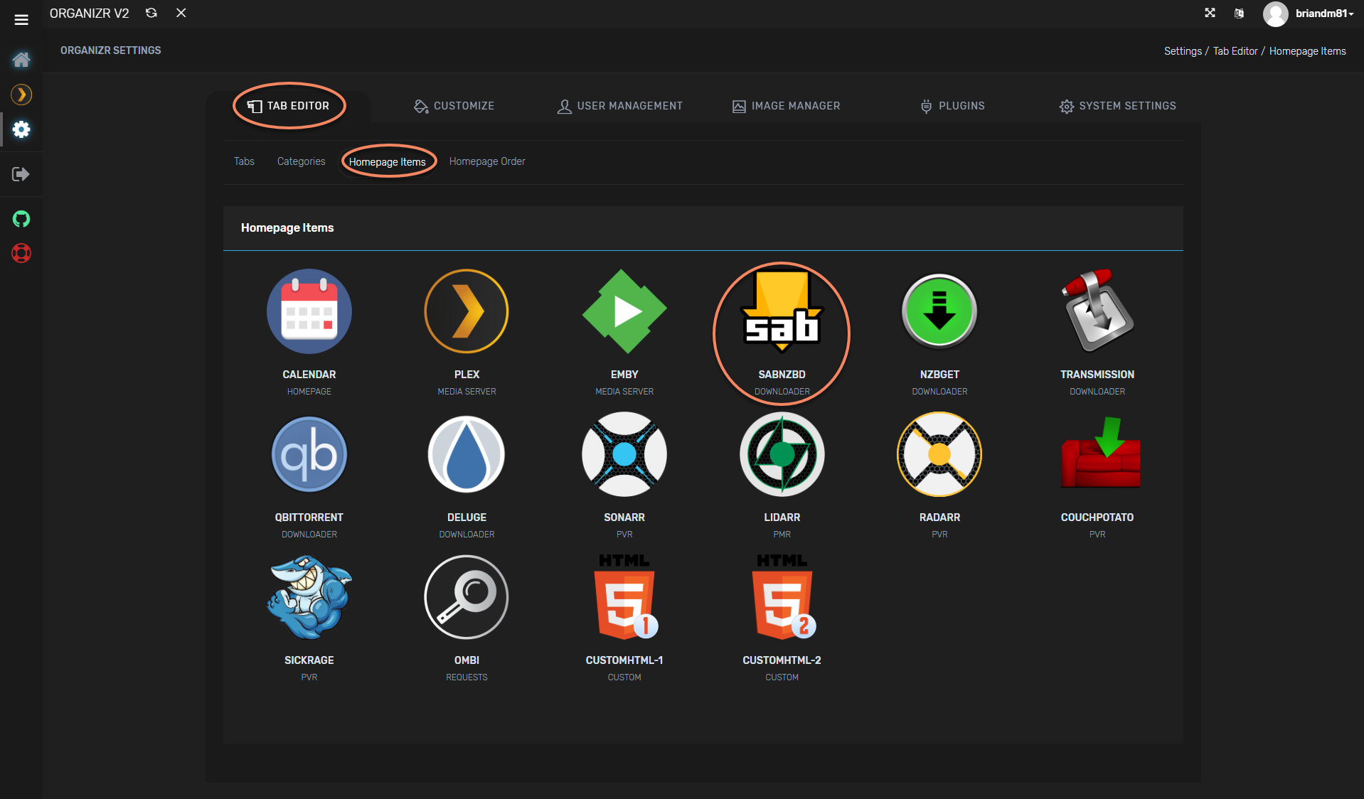
Task: Select the Homepage Items sub-tab
Action: [388, 162]
